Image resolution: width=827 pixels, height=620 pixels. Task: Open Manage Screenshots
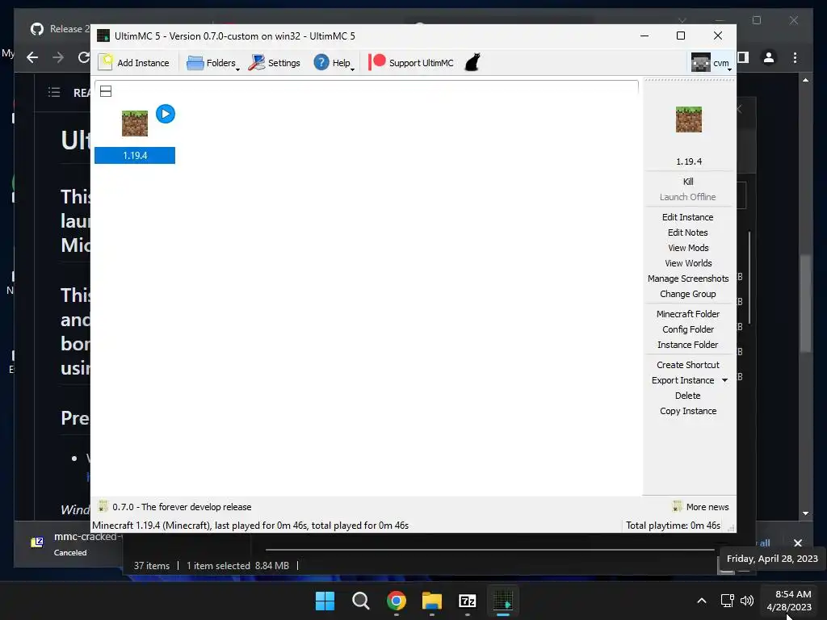coord(688,279)
